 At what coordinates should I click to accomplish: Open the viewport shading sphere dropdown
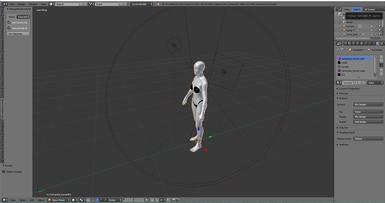[75, 200]
